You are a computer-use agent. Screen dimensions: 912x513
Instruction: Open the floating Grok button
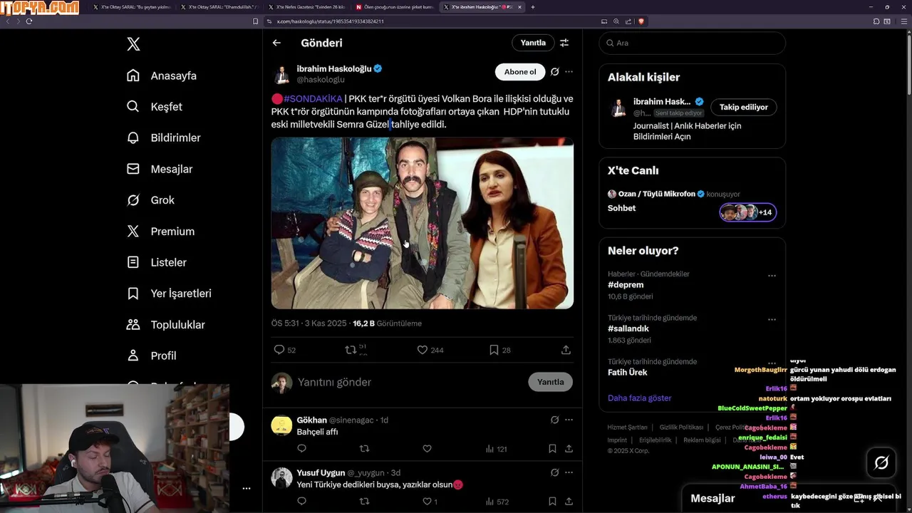[x=881, y=463]
